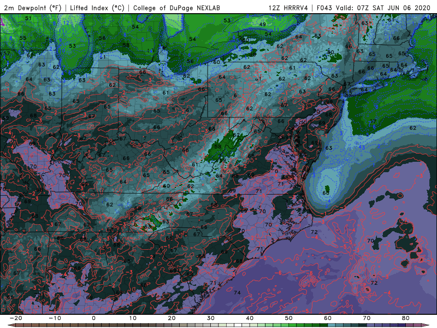
Task: Click the 20 label on the color scale
Action: (x=172, y=318)
